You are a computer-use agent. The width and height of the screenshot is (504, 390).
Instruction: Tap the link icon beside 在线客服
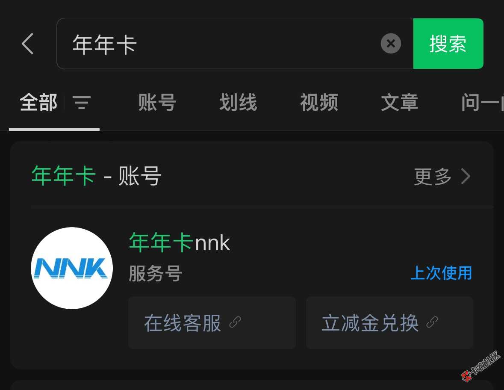pos(235,322)
